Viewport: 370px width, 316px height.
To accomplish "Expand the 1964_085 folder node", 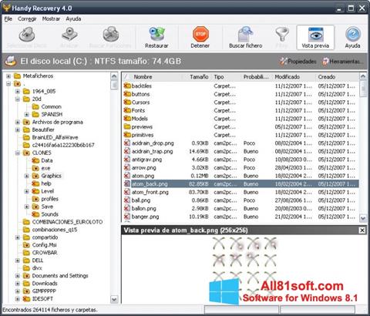I will pos(18,92).
